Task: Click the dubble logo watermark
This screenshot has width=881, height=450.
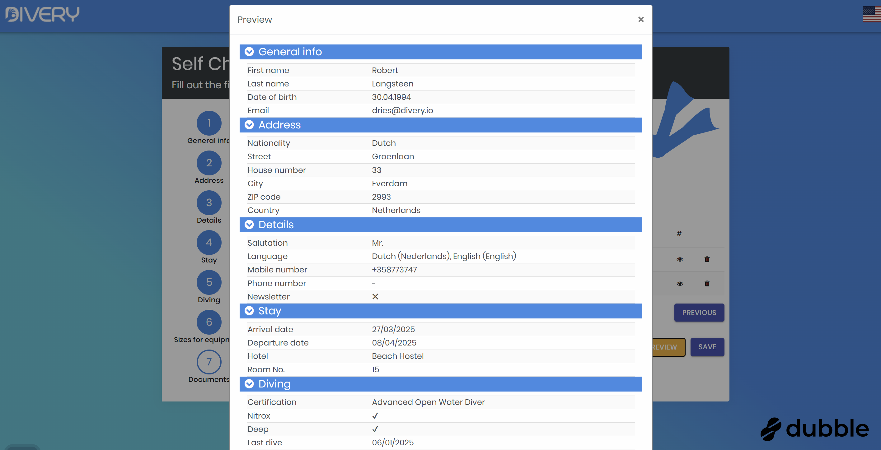Action: pos(814,429)
